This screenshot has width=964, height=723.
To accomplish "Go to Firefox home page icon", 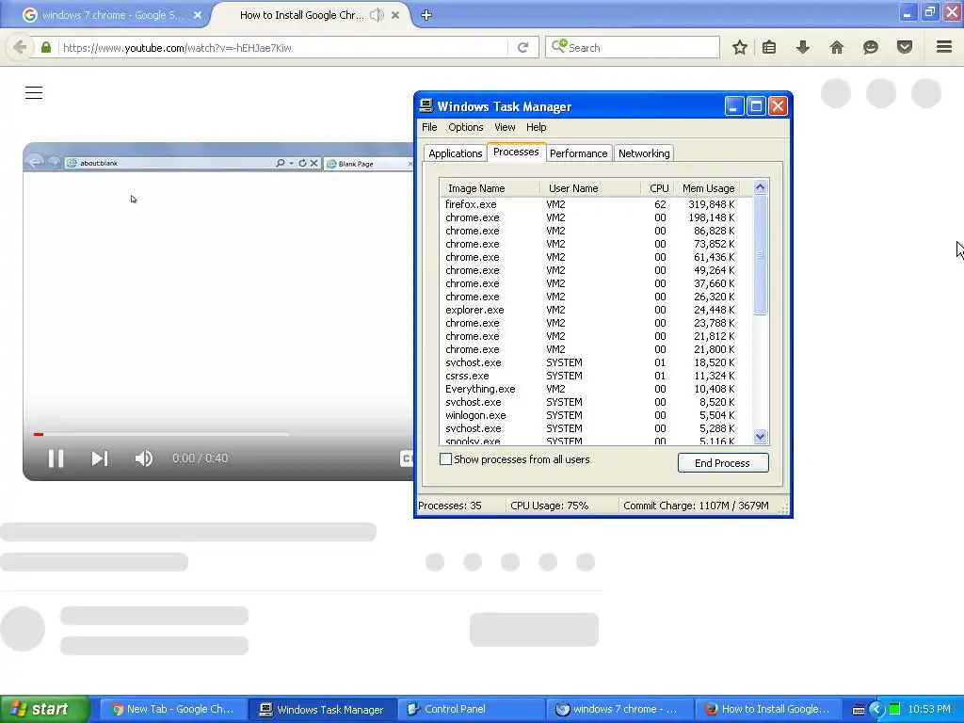I will pos(837,47).
